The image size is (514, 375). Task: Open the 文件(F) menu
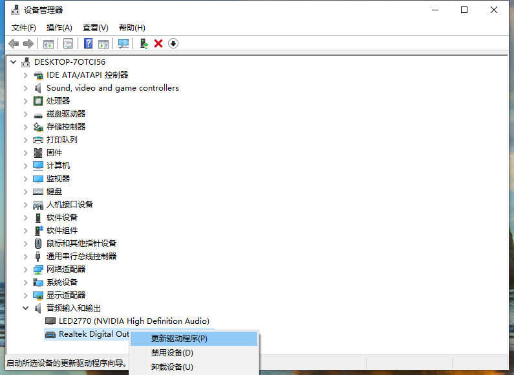(x=24, y=28)
